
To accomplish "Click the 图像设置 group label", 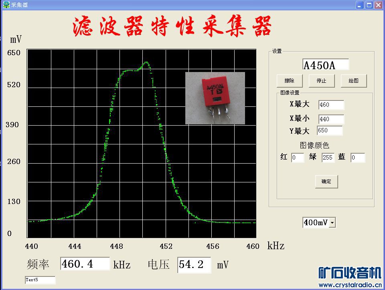I will click(x=290, y=93).
